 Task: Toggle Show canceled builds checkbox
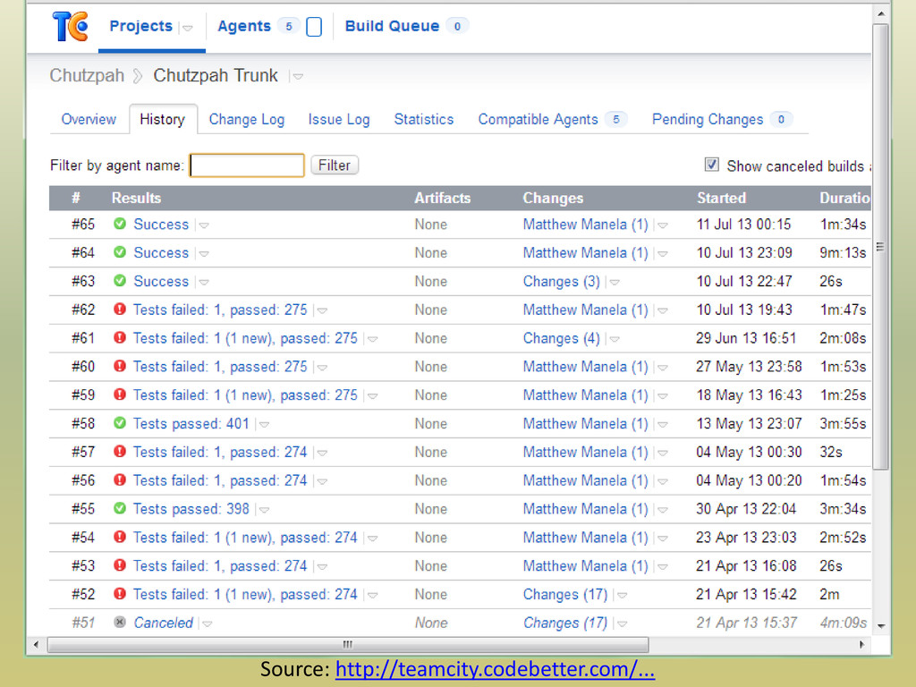point(711,165)
